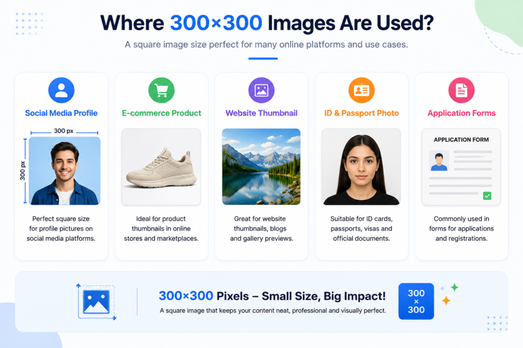Click the orange sparkle star icon
This screenshot has width=523, height=348.
coord(446,301)
